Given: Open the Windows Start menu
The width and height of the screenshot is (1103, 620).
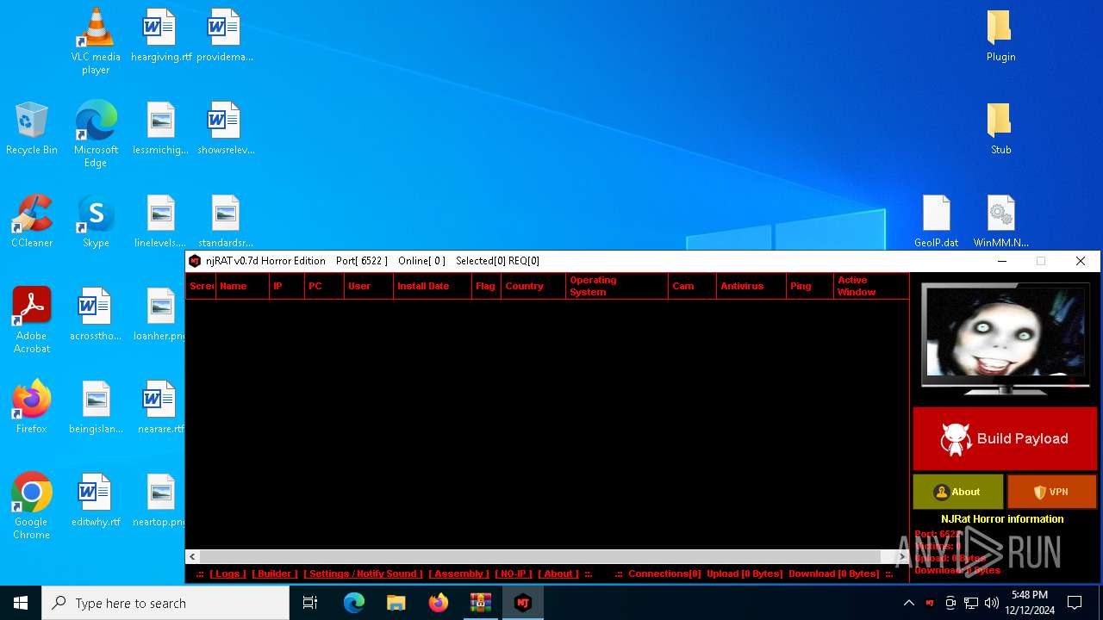Looking at the screenshot, I should (21, 603).
